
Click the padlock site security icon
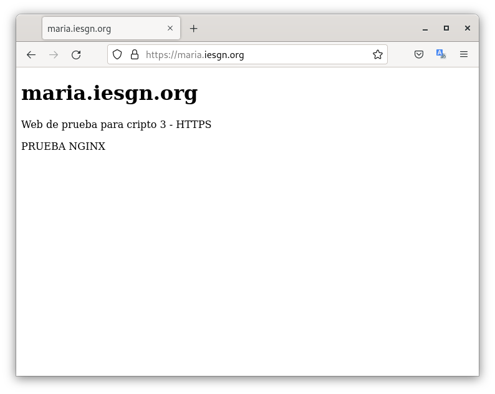tap(134, 55)
